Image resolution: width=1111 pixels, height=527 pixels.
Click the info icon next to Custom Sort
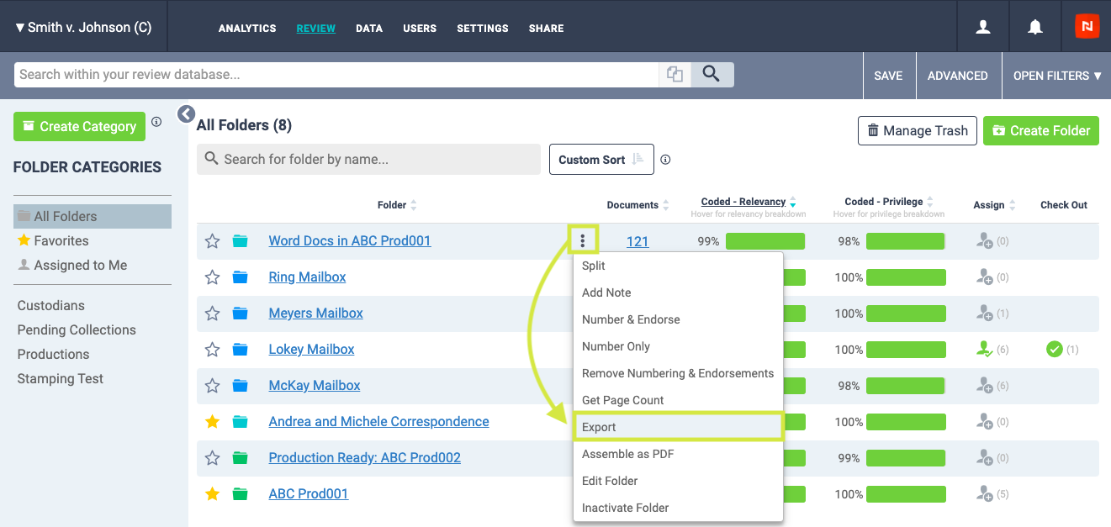point(666,160)
